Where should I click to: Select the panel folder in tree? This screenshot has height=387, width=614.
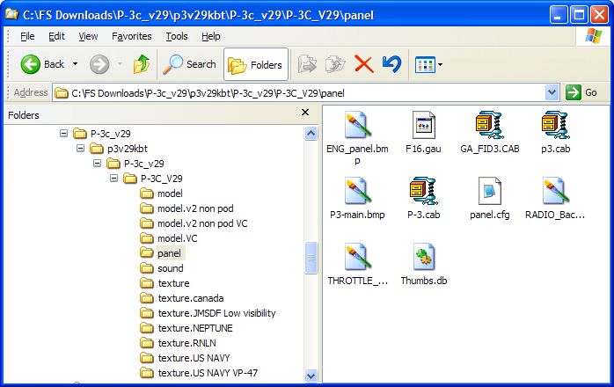(169, 253)
